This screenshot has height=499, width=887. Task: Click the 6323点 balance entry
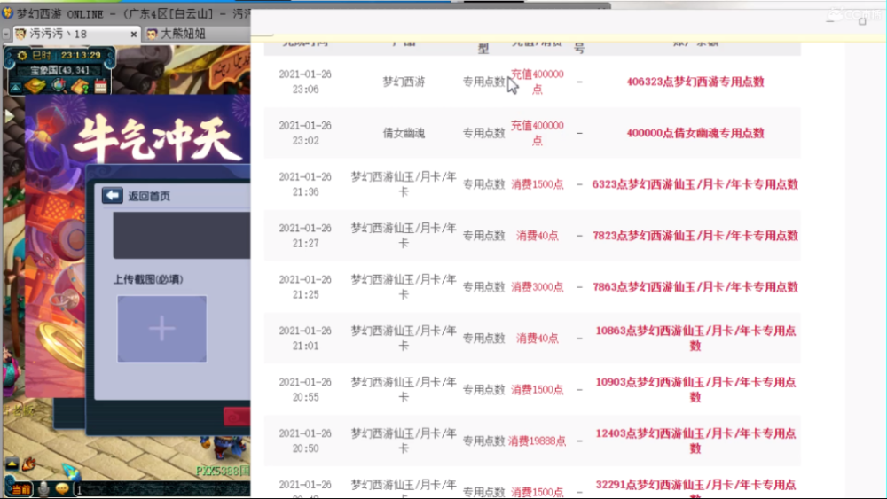(695, 184)
